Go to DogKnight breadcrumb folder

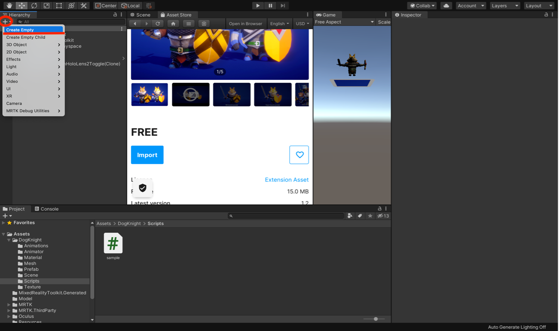coord(129,224)
